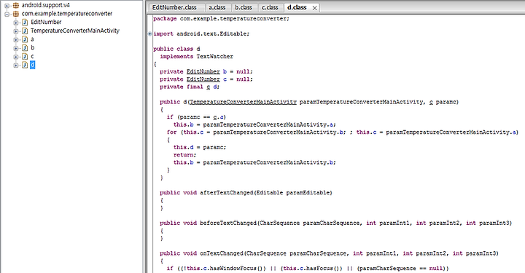Follow TemperatureConverterMainActivity link in constructor signature
The width and height of the screenshot is (525, 273).
click(x=243, y=102)
